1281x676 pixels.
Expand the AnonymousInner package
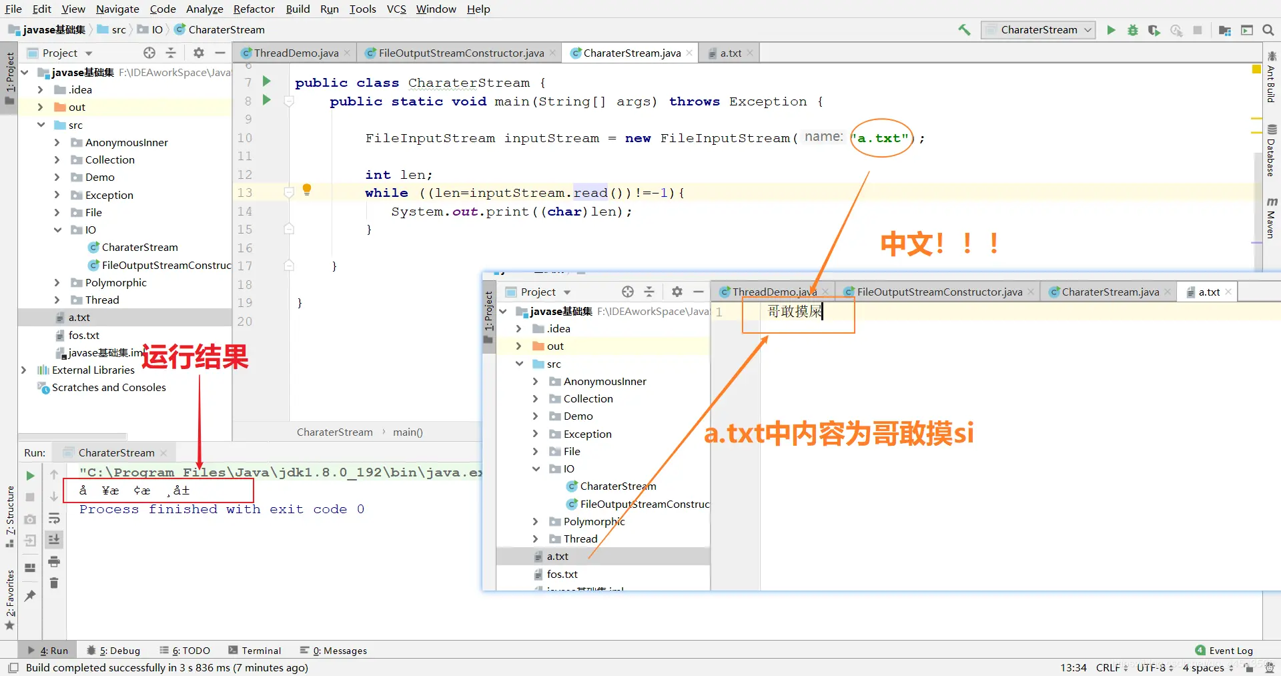click(57, 142)
